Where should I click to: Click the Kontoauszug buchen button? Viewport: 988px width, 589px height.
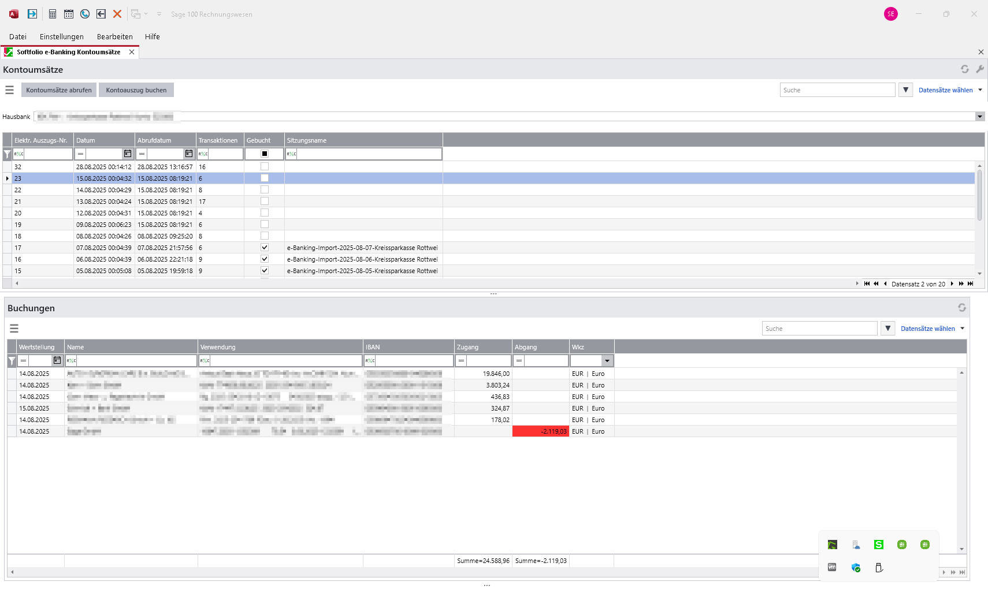136,90
